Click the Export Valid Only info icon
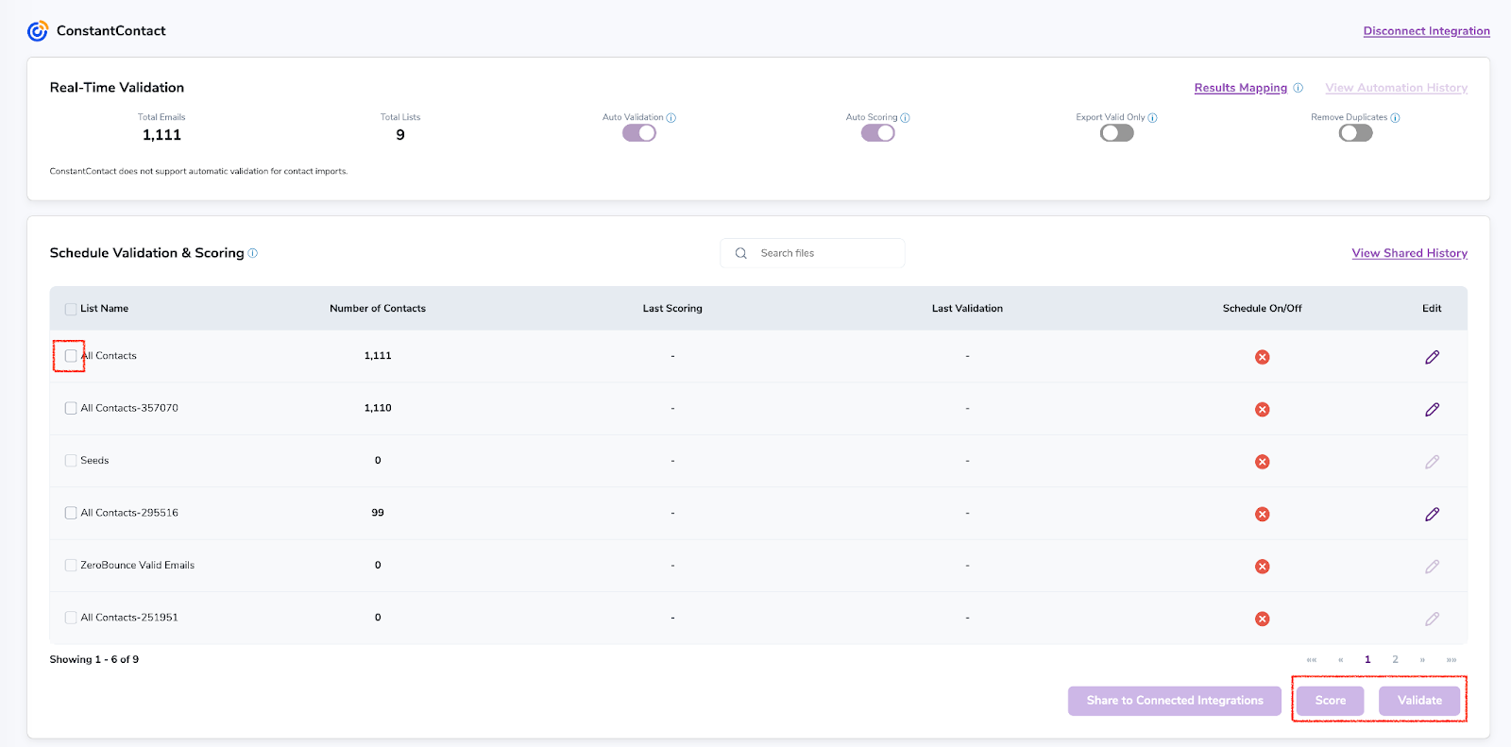This screenshot has height=747, width=1511. point(1152,118)
